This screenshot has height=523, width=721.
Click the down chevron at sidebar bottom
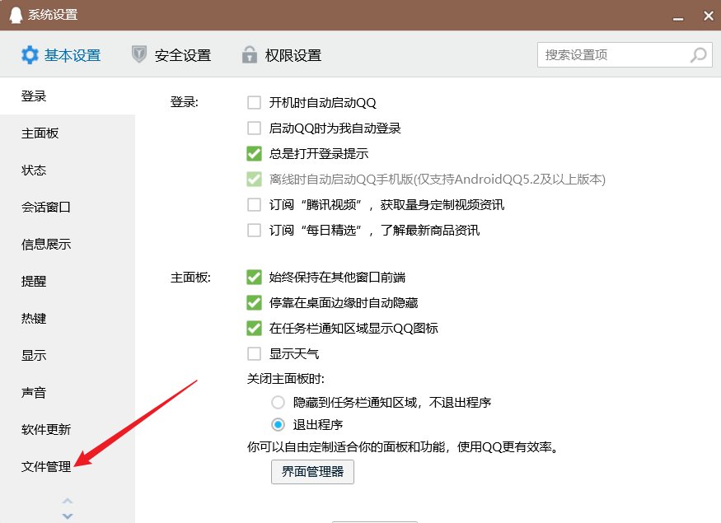point(68,515)
